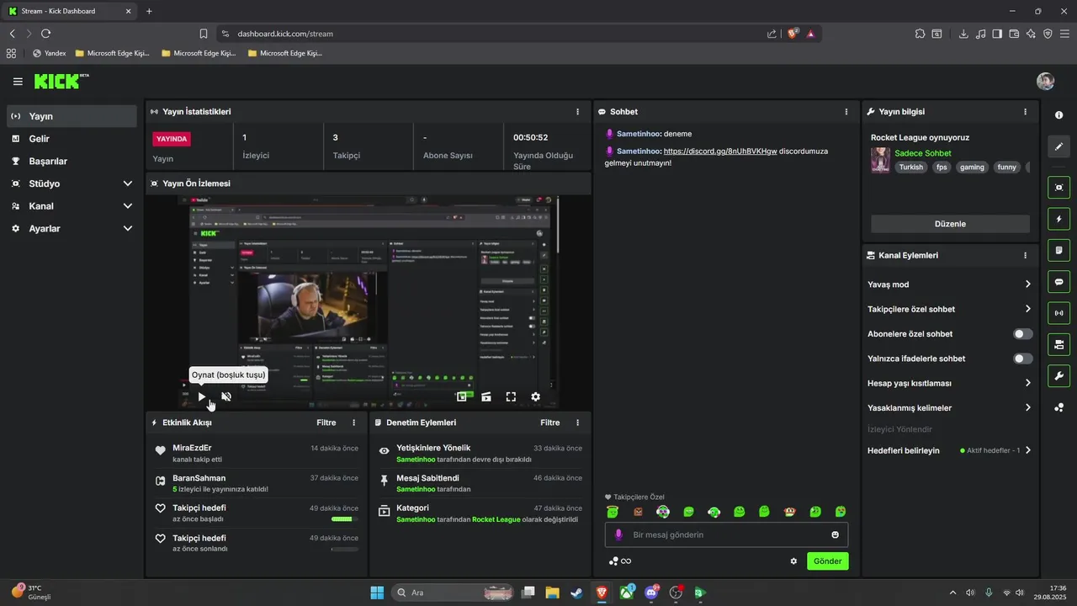Select Yayın in left sidebar

pos(72,116)
